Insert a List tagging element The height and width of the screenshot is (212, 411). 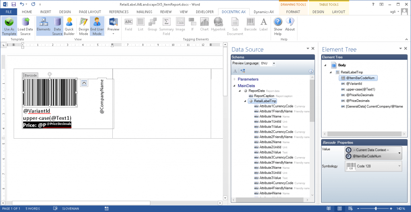coord(140,24)
